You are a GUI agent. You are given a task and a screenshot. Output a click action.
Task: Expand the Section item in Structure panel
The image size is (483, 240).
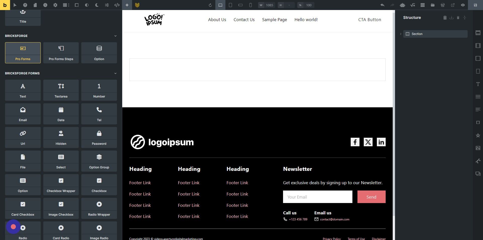pos(401,34)
